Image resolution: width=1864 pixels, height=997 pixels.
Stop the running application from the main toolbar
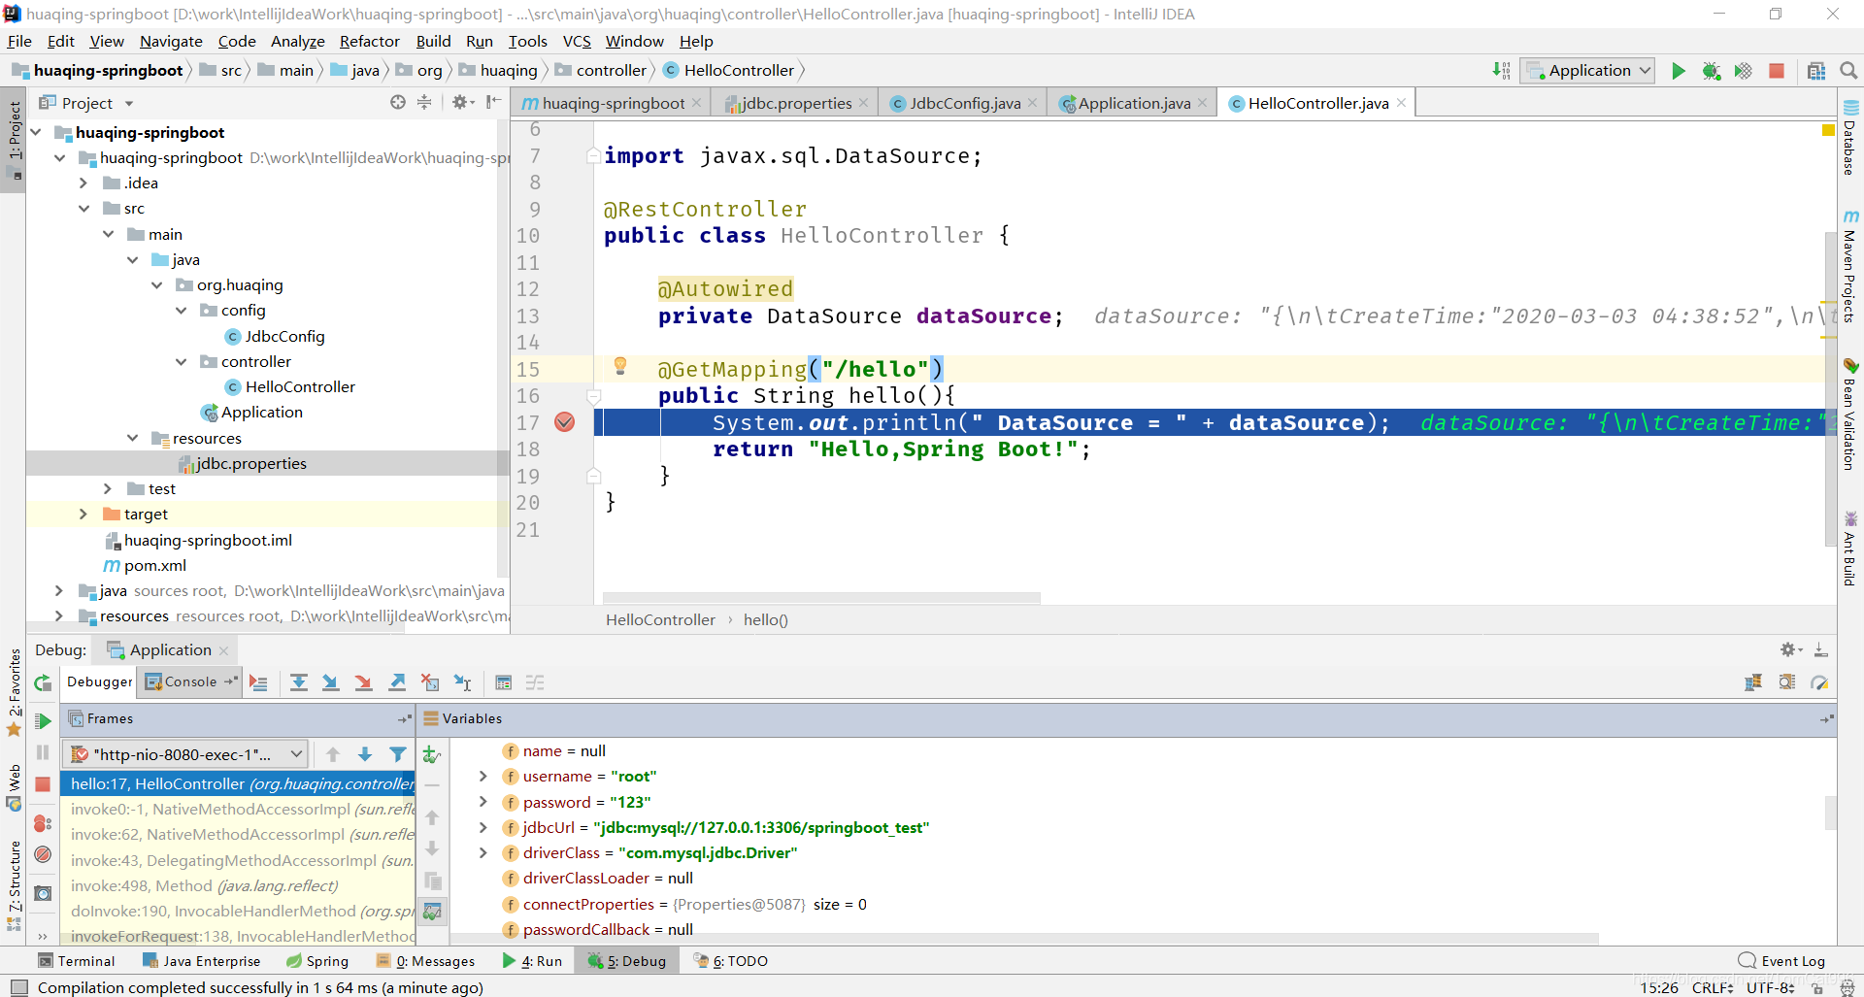pos(1777,71)
